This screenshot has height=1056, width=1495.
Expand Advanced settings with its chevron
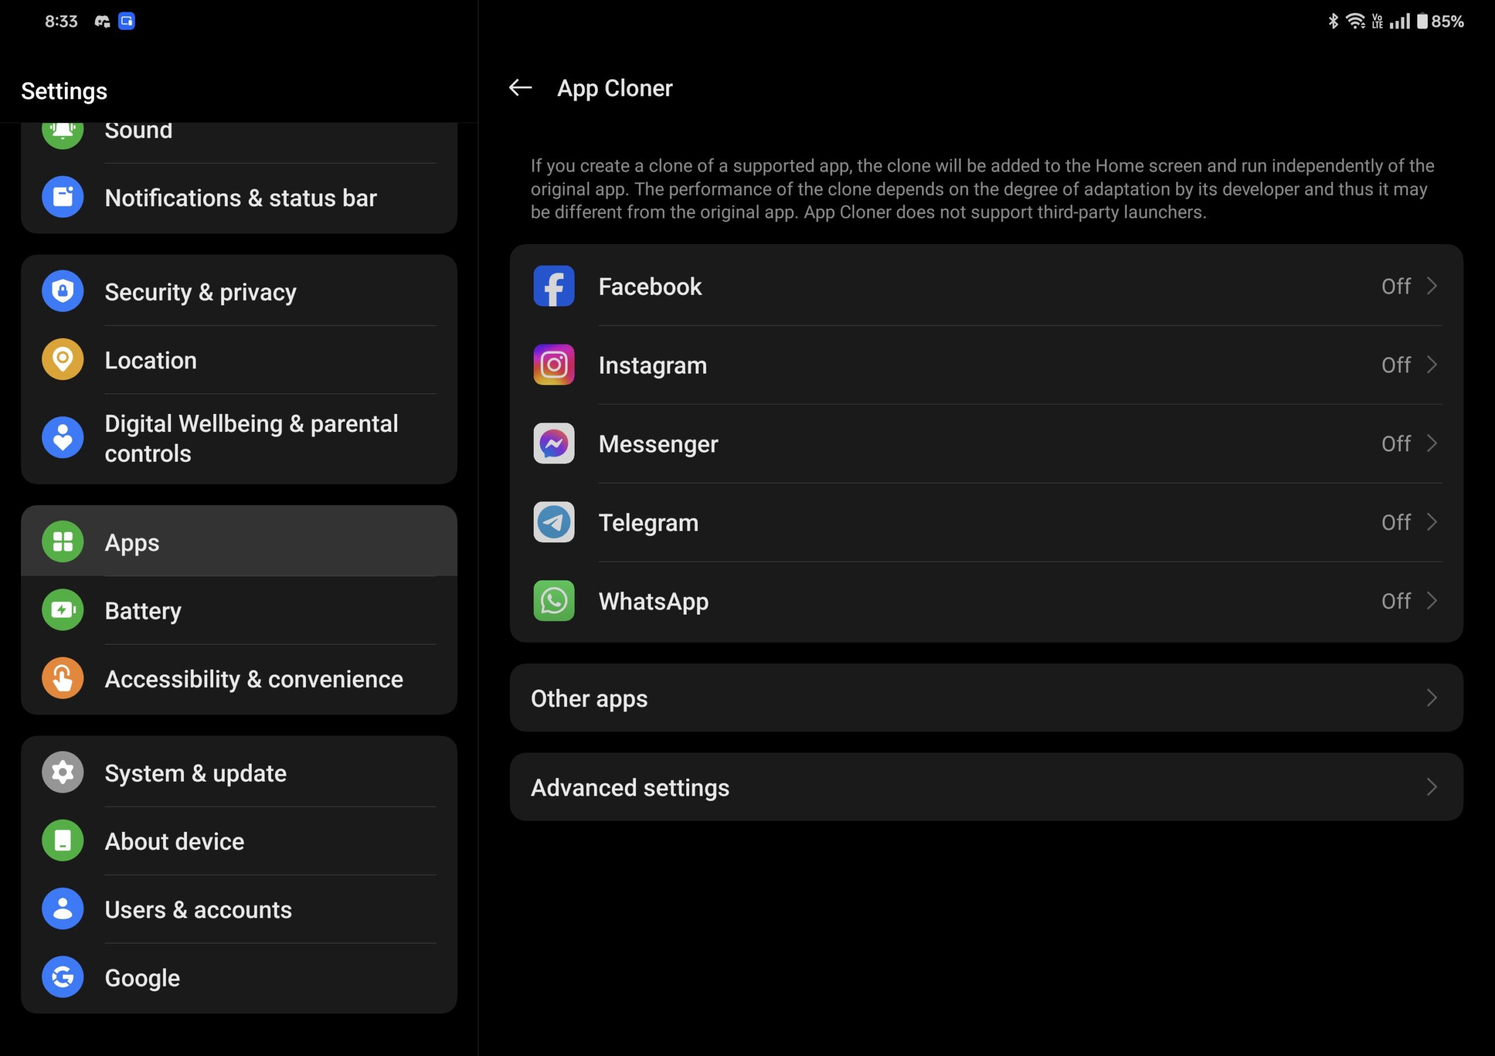[x=1431, y=787]
